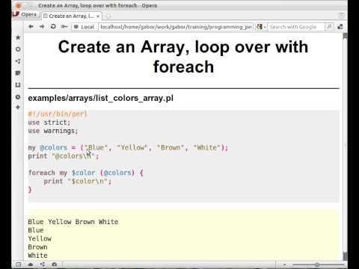Go forward to the next page
The width and height of the screenshot is (359, 269).
point(42,26)
